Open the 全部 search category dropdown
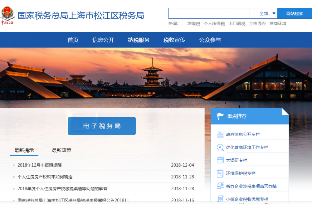312x204 pixels. 266,13
